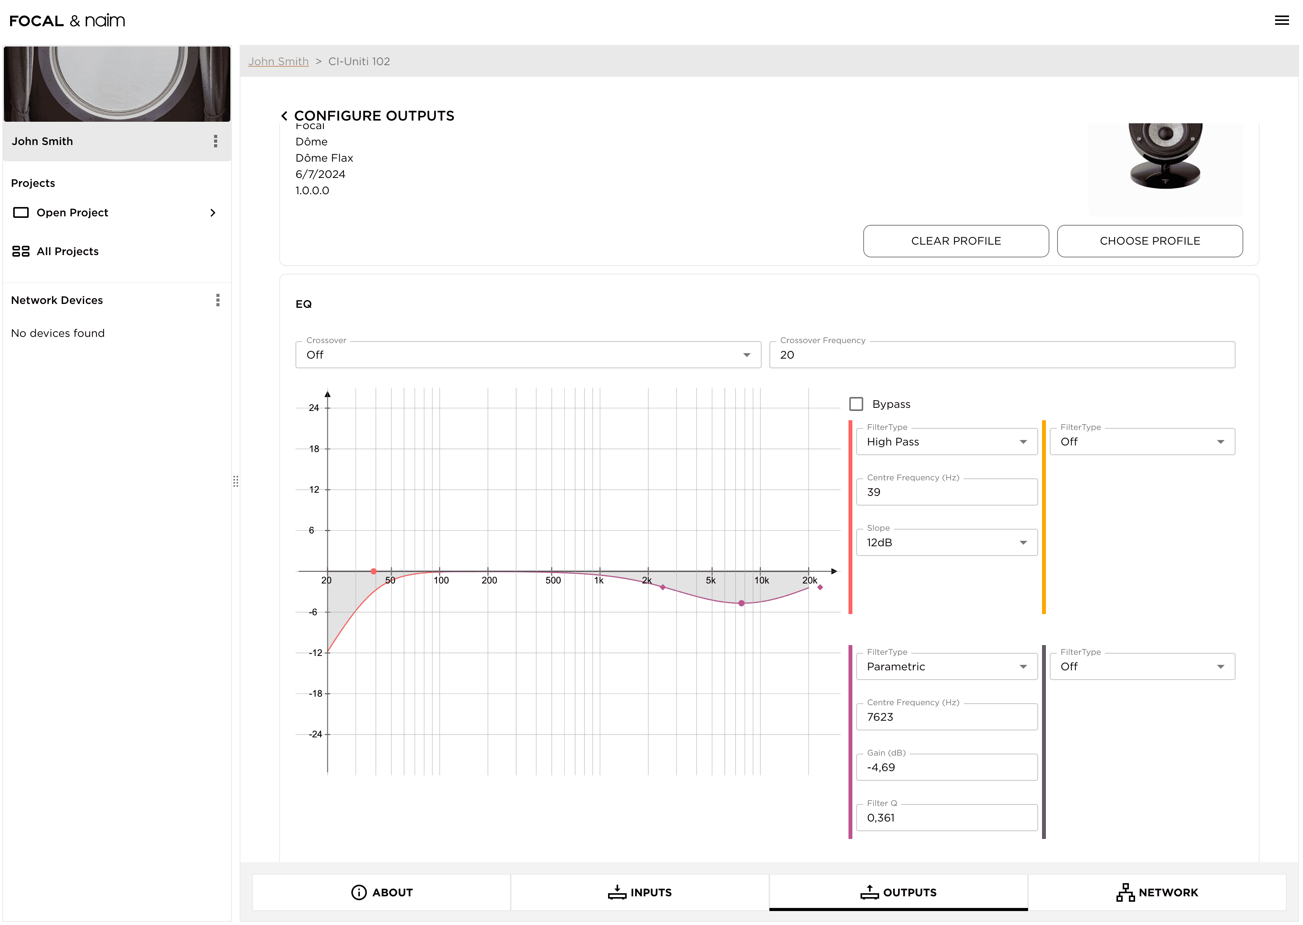Click the red high-pass handle on EQ graph
This screenshot has height=925, width=1303.
coord(373,571)
